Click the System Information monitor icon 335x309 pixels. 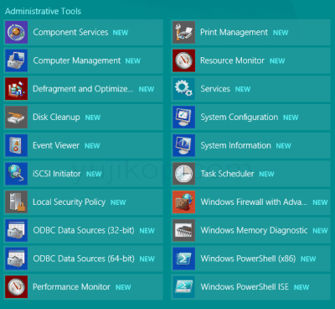click(183, 145)
